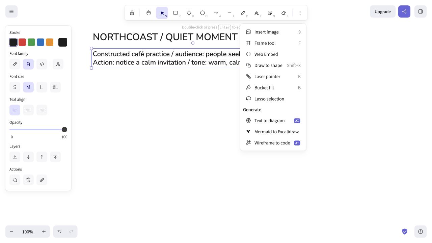The width and height of the screenshot is (432, 243).
Task: Choose Laser pointer from the menu
Action: 273,77
